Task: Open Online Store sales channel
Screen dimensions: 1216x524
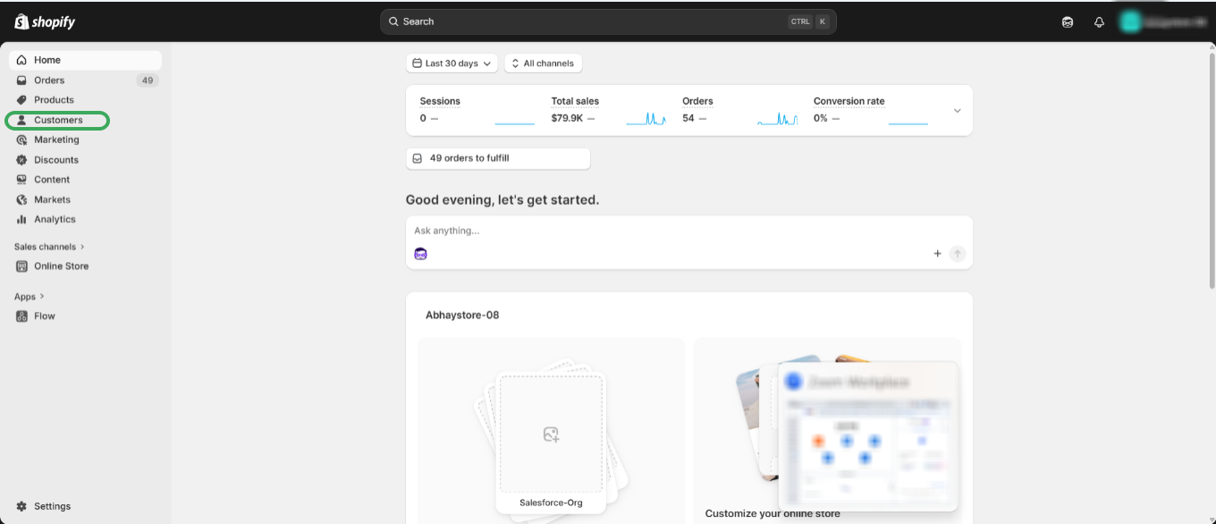Action: click(x=61, y=266)
